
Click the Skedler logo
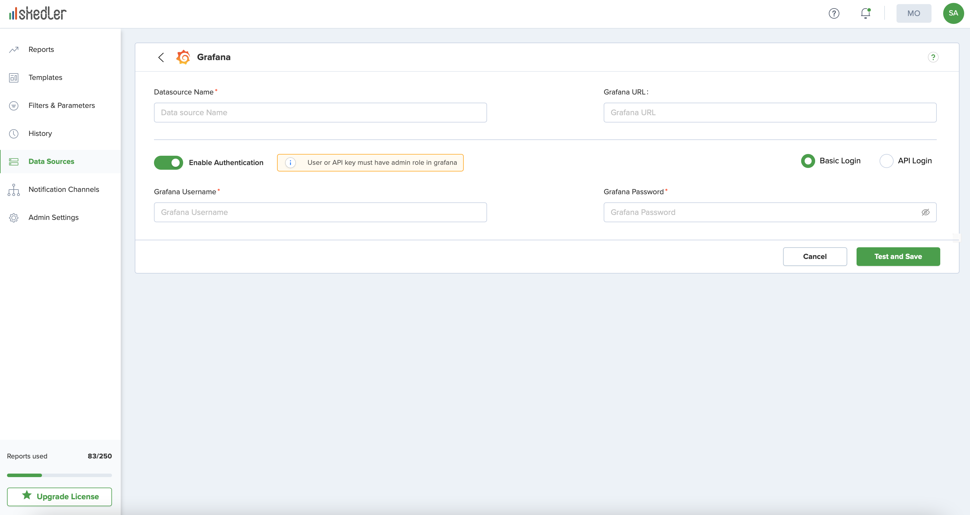click(38, 13)
